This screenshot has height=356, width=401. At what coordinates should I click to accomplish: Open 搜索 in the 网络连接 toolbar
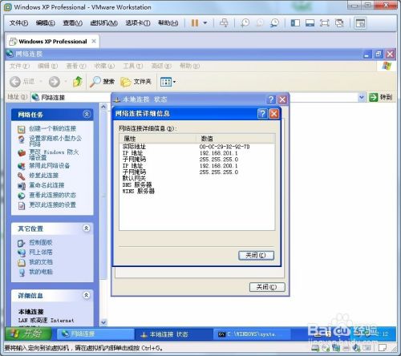click(x=102, y=82)
